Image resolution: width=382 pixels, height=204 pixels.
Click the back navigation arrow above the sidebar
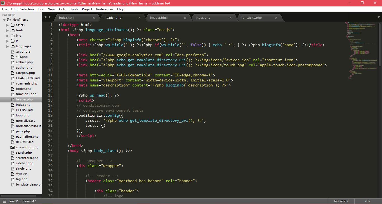tap(45, 17)
